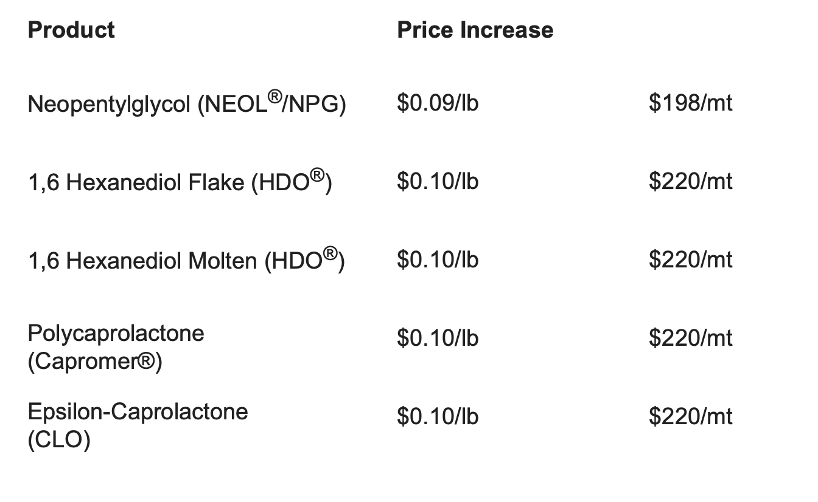Click the (CLO) abbreviation text
The width and height of the screenshot is (818, 502).
(x=59, y=441)
